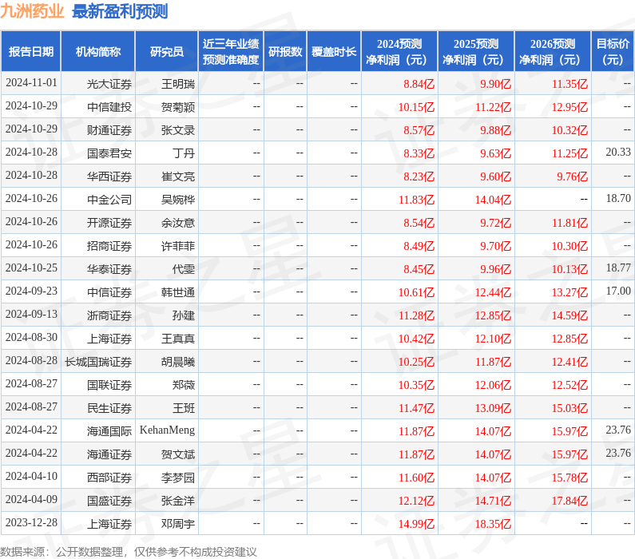This screenshot has width=635, height=559.
Task: Click analyst name KehanMeng
Action: tap(167, 430)
